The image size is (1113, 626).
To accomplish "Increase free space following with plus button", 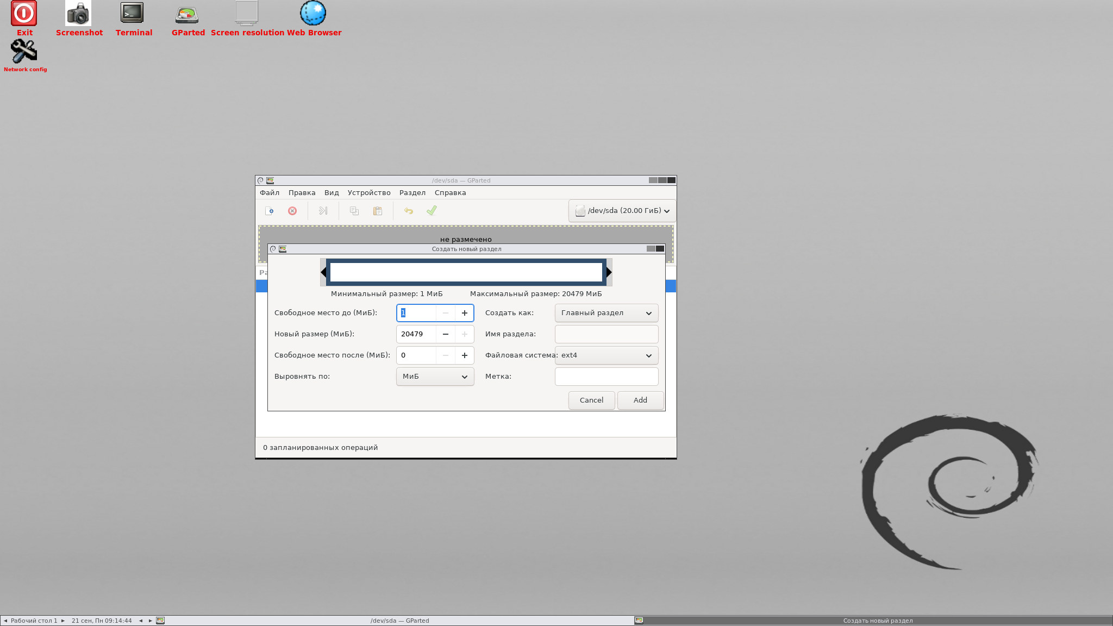I will click(465, 355).
